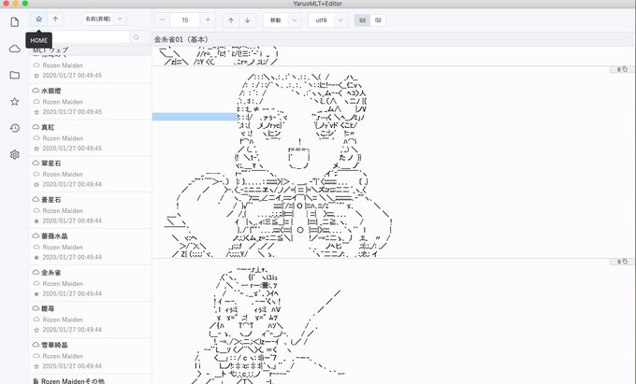Open the 翠星石 file entry
This screenshot has width=636, height=384.
tap(91, 174)
